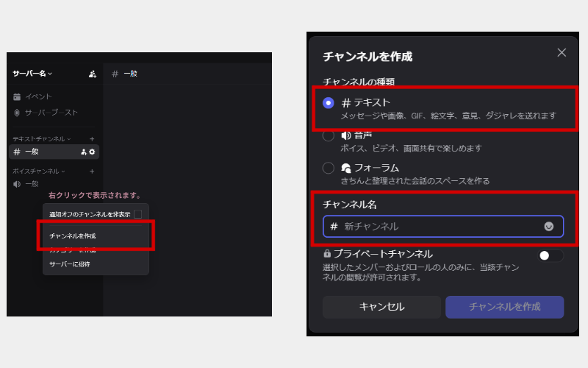The image size is (588, 368).
Task: Select the 音声 channel type radio button
Action: (x=328, y=136)
